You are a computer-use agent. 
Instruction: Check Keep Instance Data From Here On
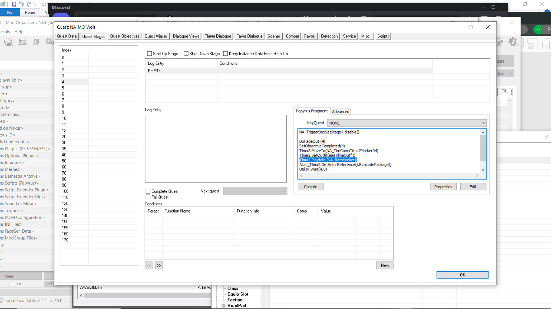[x=225, y=54]
